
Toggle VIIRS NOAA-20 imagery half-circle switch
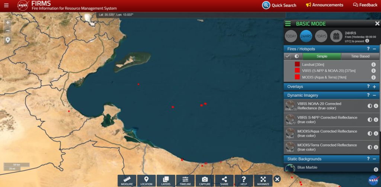coord(370,106)
